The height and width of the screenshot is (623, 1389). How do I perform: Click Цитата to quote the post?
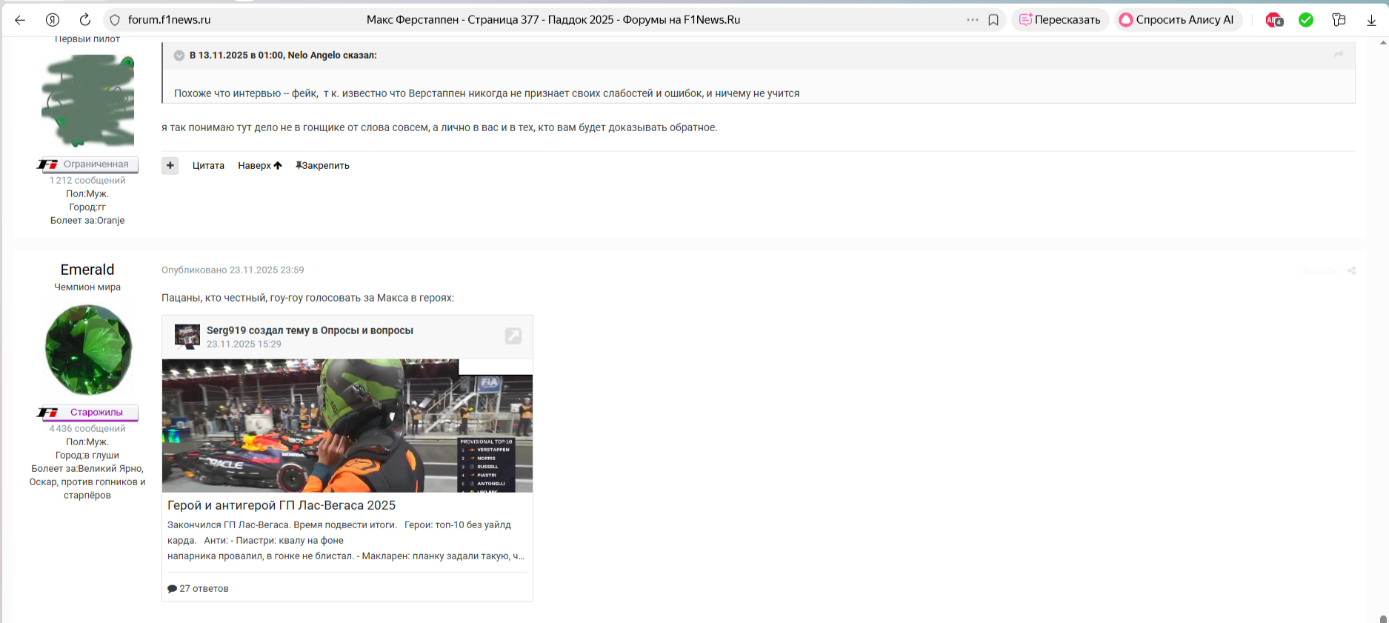pos(208,165)
